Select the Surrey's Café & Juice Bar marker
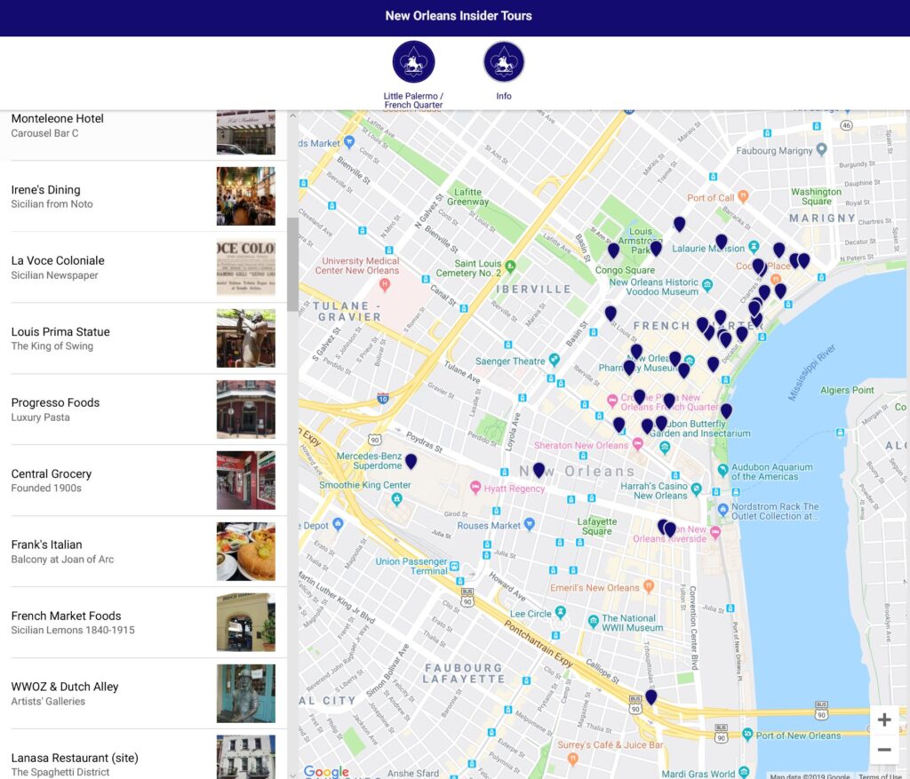This screenshot has height=779, width=910. pyautogui.click(x=573, y=758)
